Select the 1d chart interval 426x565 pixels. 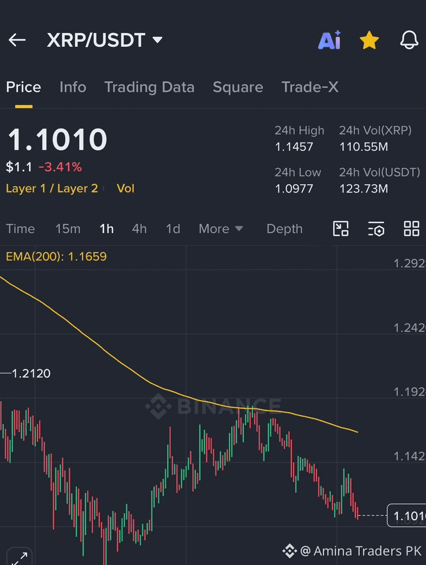click(x=173, y=229)
